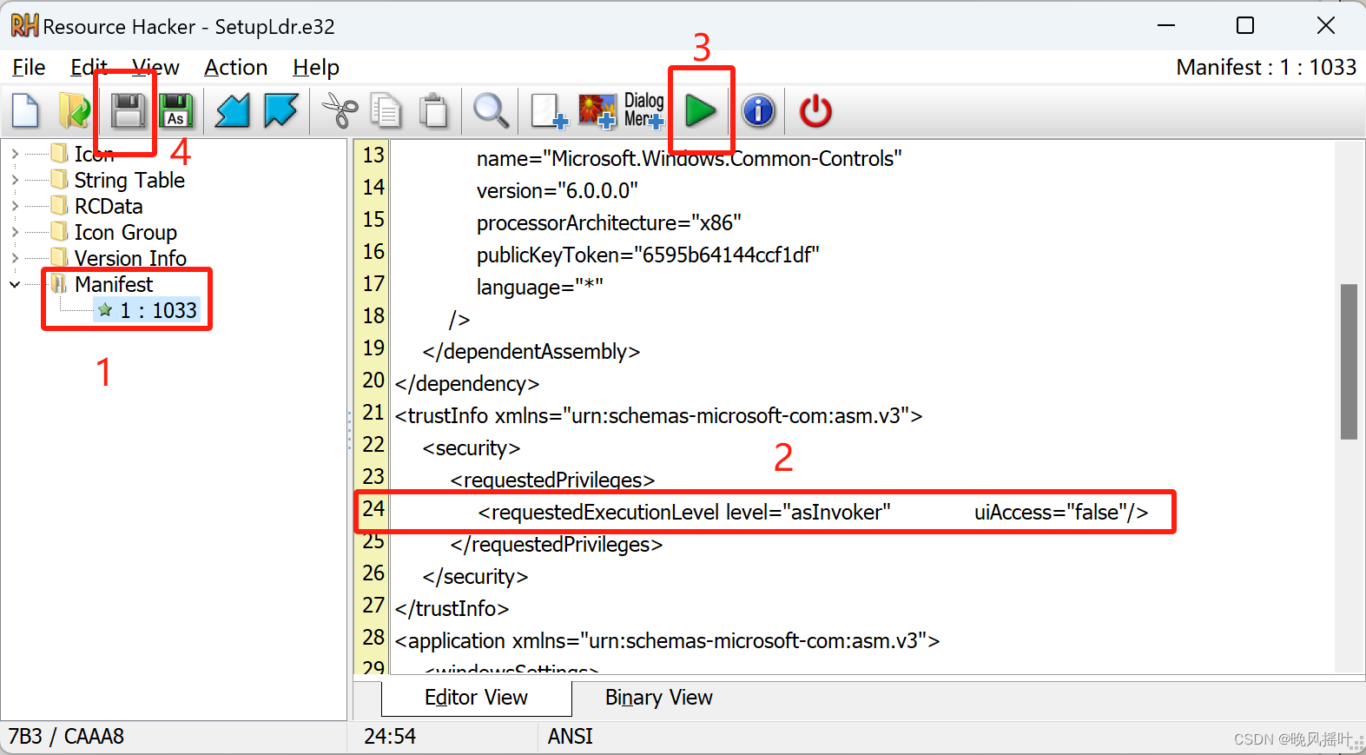Click the language="*" attribute line
Viewport: 1366px width, 755px height.
539,287
